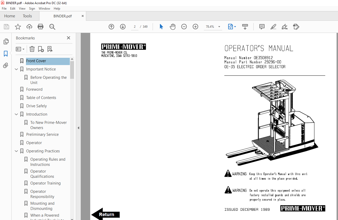
Task: Click the bookmarks panel scrollbar thumb
Action: tap(72, 70)
